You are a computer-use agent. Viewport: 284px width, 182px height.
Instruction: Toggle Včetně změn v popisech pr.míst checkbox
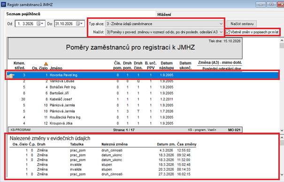(x=228, y=32)
